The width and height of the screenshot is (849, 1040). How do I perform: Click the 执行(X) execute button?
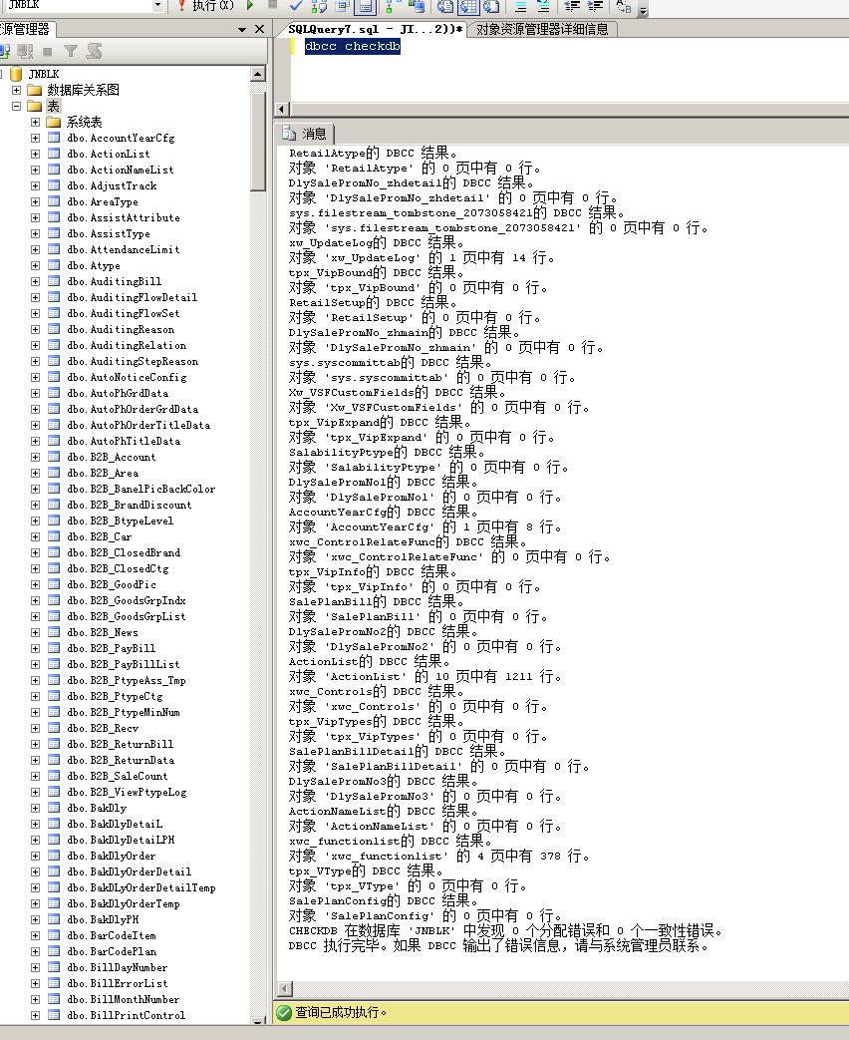click(x=205, y=6)
